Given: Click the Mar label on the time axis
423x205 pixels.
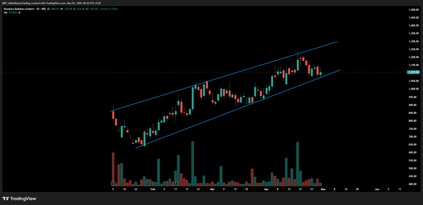Looking at the screenshot, I should pyautogui.click(x=212, y=189).
